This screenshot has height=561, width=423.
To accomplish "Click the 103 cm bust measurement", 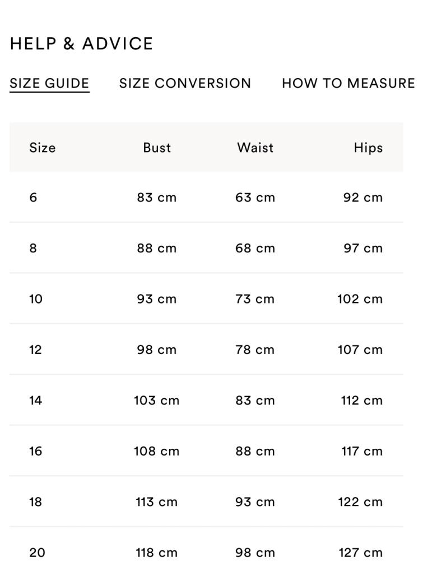I will pyautogui.click(x=156, y=401).
